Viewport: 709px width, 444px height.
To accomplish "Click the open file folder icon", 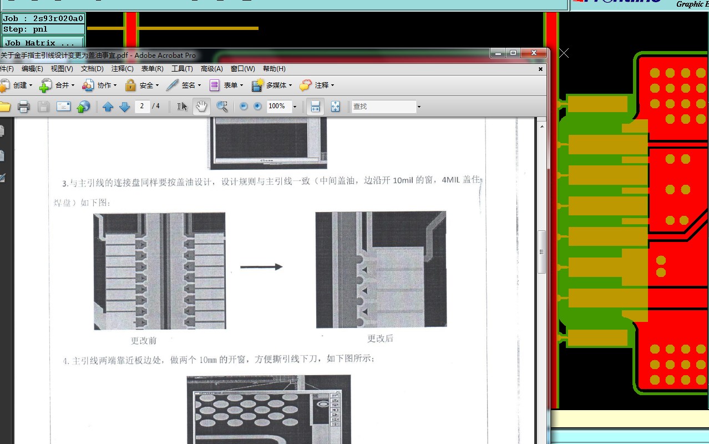I will (x=5, y=107).
